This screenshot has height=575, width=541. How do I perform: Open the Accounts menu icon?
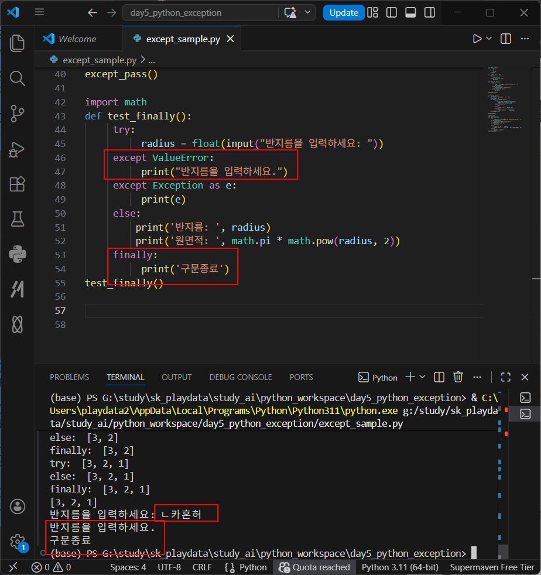pos(17,506)
